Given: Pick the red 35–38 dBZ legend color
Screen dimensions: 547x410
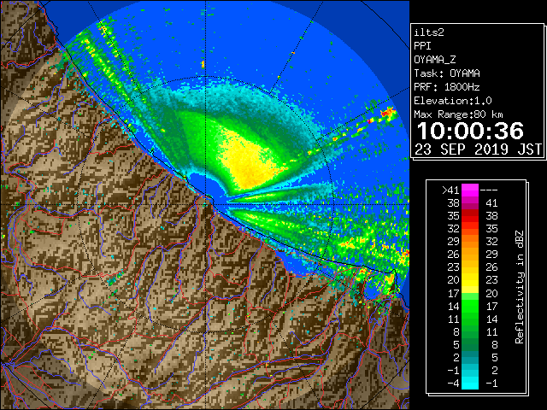Looking at the screenshot, I should tap(470, 216).
